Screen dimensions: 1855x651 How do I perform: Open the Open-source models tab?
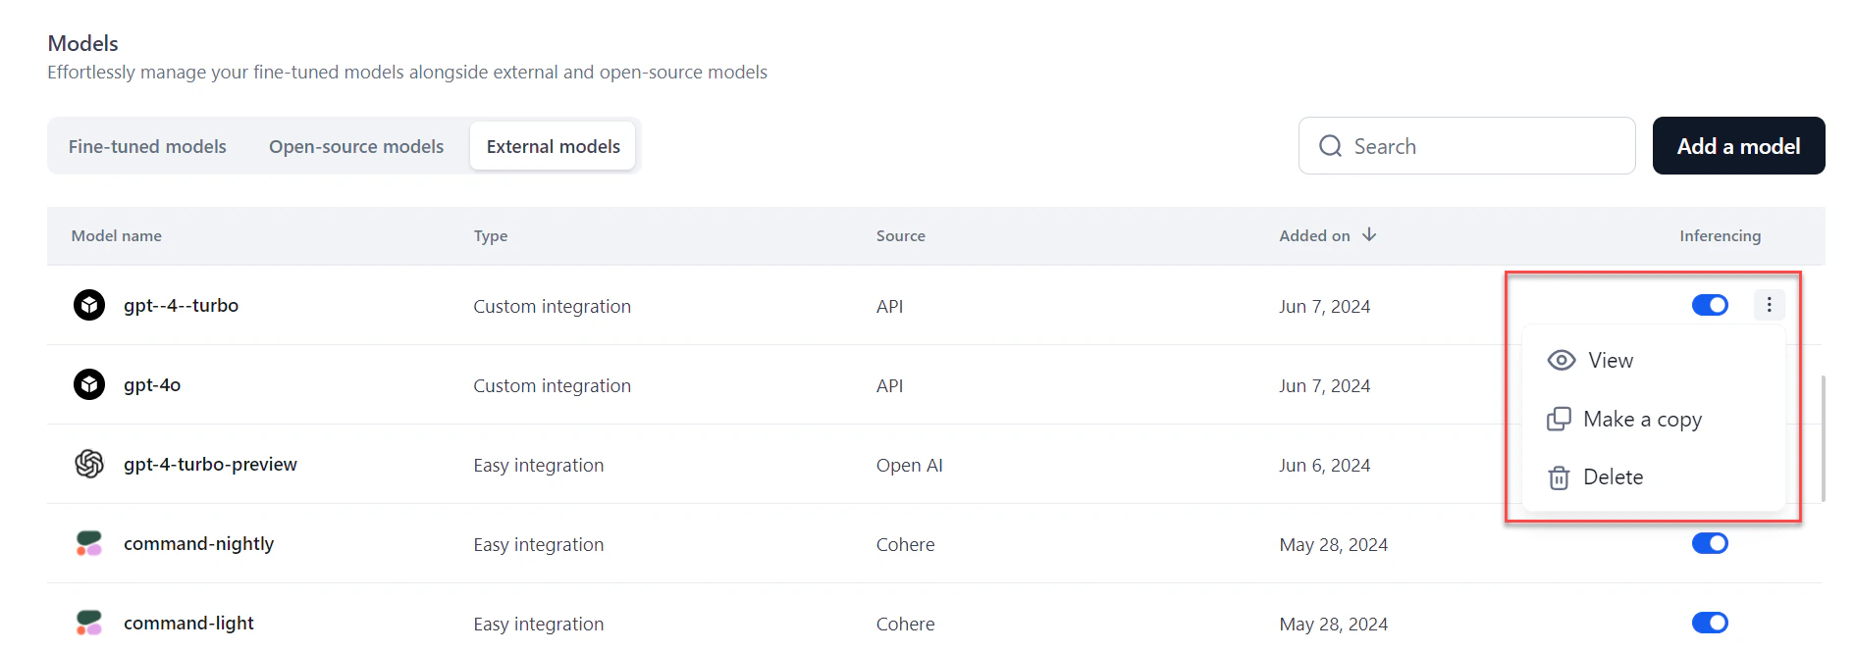click(355, 145)
